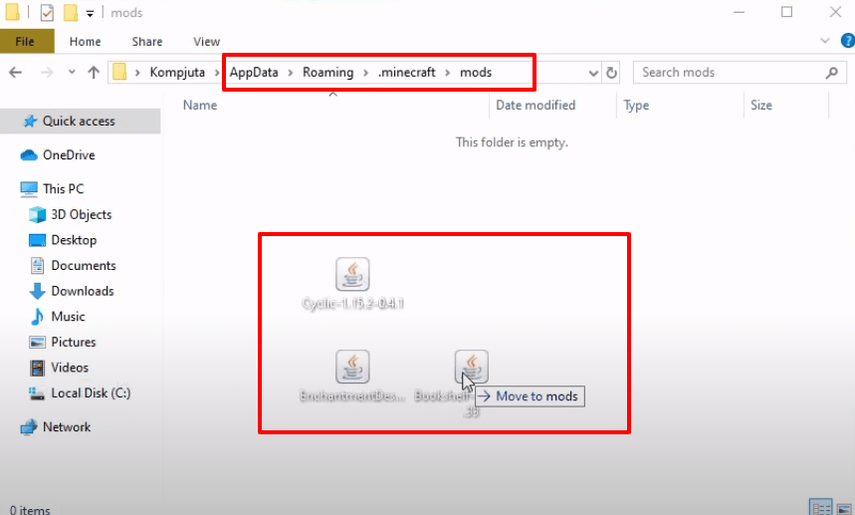Click the EnchantmentDes jar file icon
Screen dimensions: 855x515
click(x=352, y=367)
